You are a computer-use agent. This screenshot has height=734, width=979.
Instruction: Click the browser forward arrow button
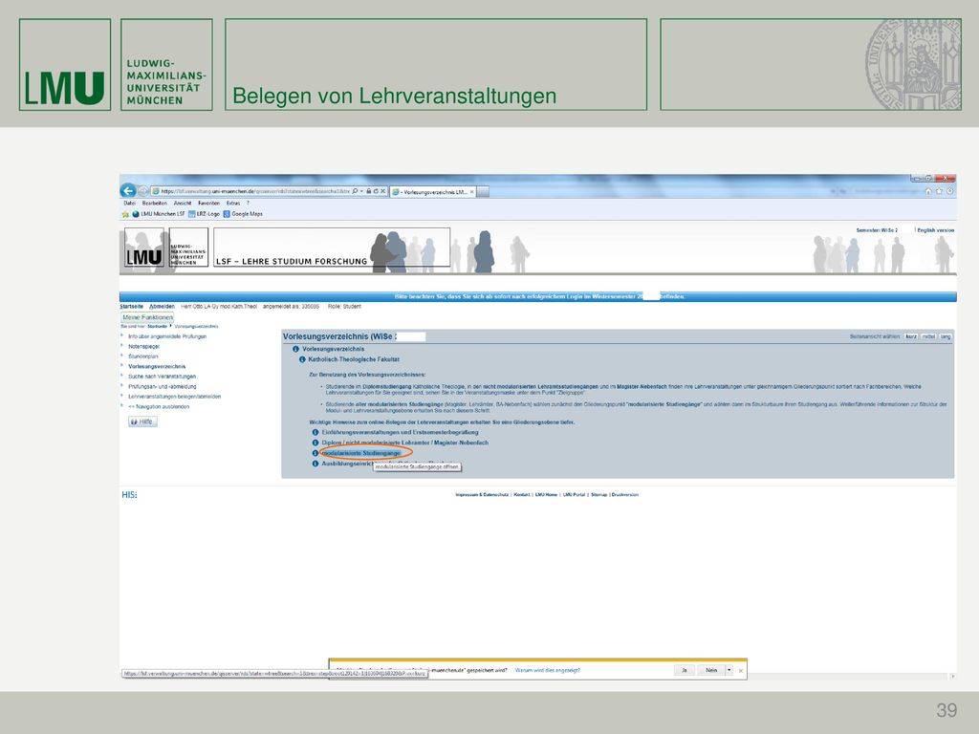click(143, 191)
